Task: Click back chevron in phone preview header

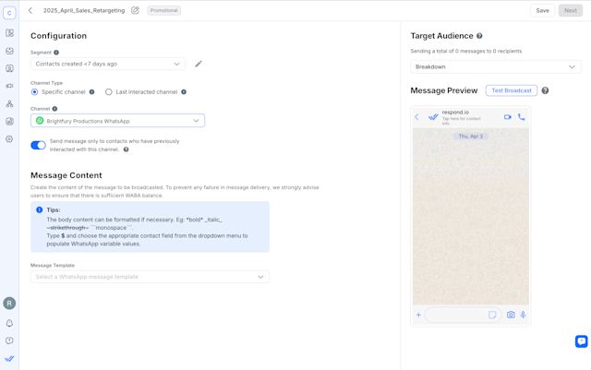Action: coord(416,117)
